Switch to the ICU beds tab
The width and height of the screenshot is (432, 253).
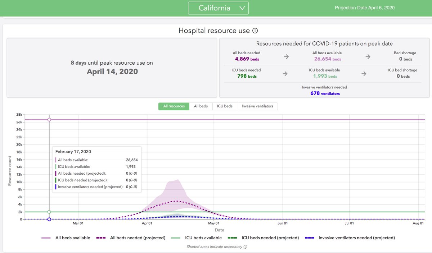225,106
